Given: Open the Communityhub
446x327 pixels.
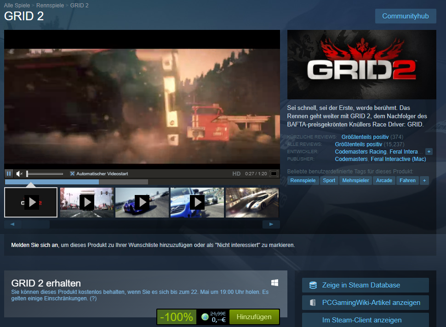Looking at the screenshot, I should point(406,16).
